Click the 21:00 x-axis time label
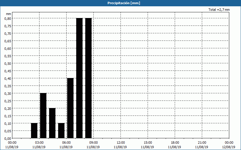This screenshot has height=150, width=241. click(x=202, y=143)
